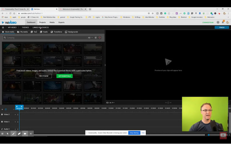231x144 pixels.
Task: Open the Video 1 track options menu
Action: point(18,122)
